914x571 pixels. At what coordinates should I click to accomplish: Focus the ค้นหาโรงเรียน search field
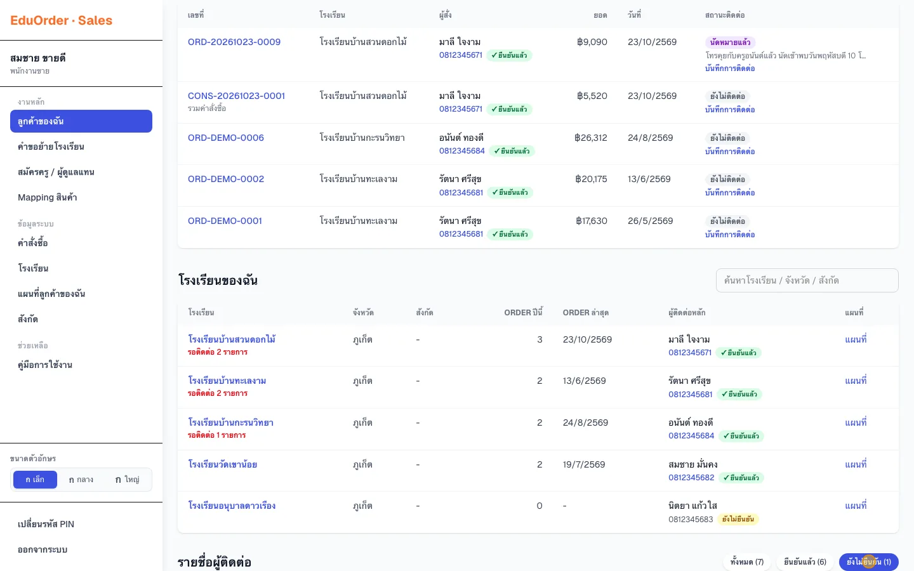point(807,280)
